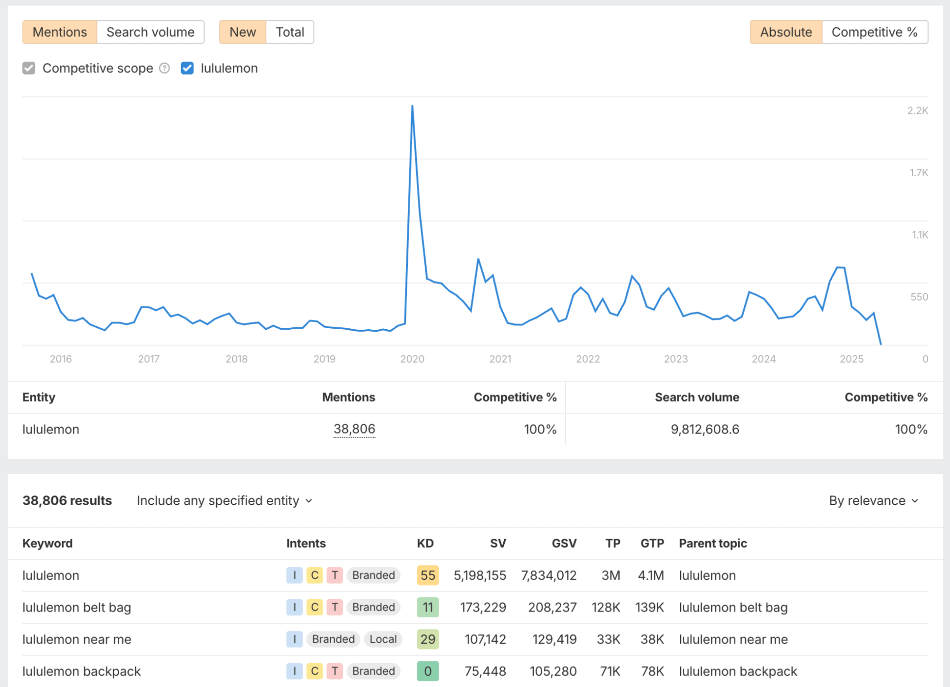Viewport: 950px width, 687px height.
Task: Uncheck the lululemon entity checkbox
Action: click(x=187, y=68)
